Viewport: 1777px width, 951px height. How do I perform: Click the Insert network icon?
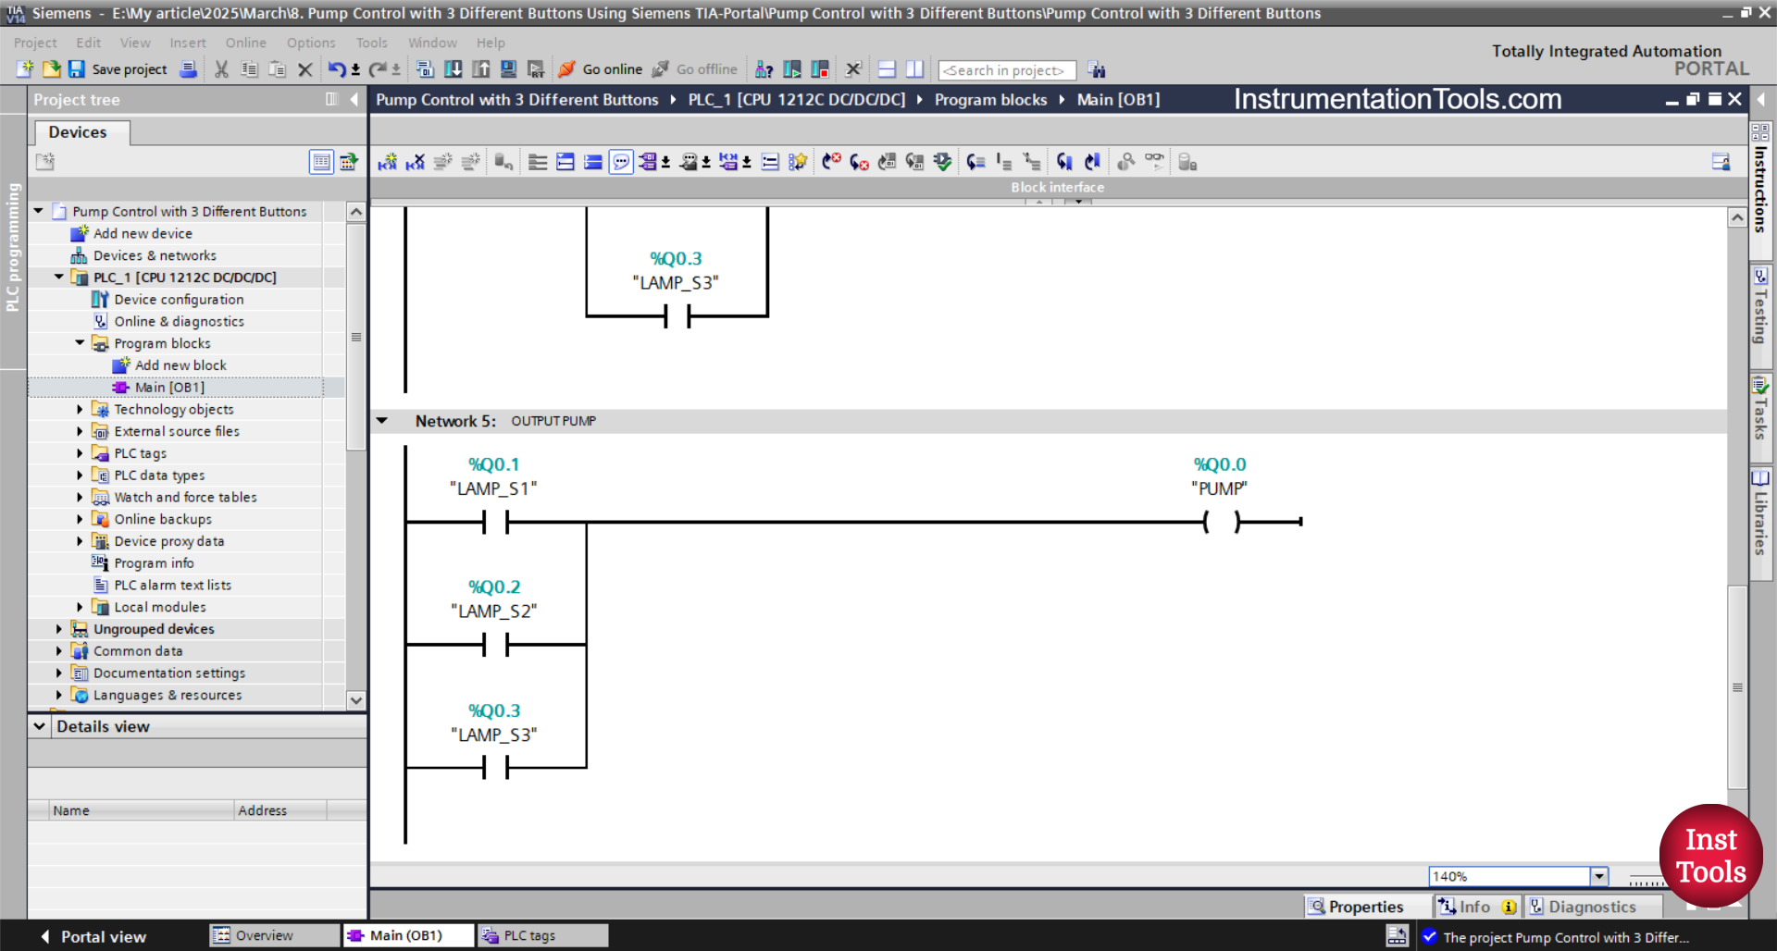click(x=387, y=162)
